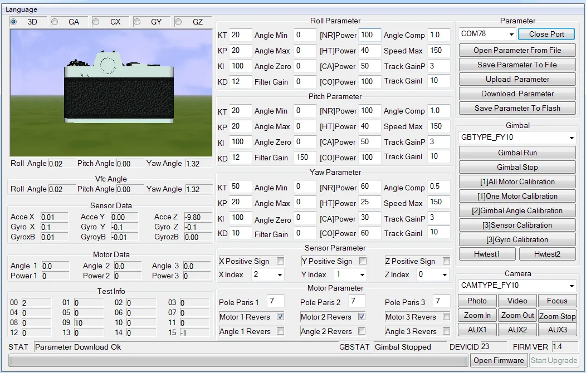The width and height of the screenshot is (586, 373).
Task: Check Angle 1 Revers checkbox
Action: click(280, 331)
